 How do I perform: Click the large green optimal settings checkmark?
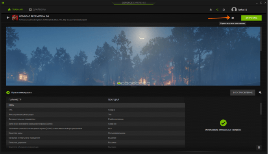pos(223,123)
